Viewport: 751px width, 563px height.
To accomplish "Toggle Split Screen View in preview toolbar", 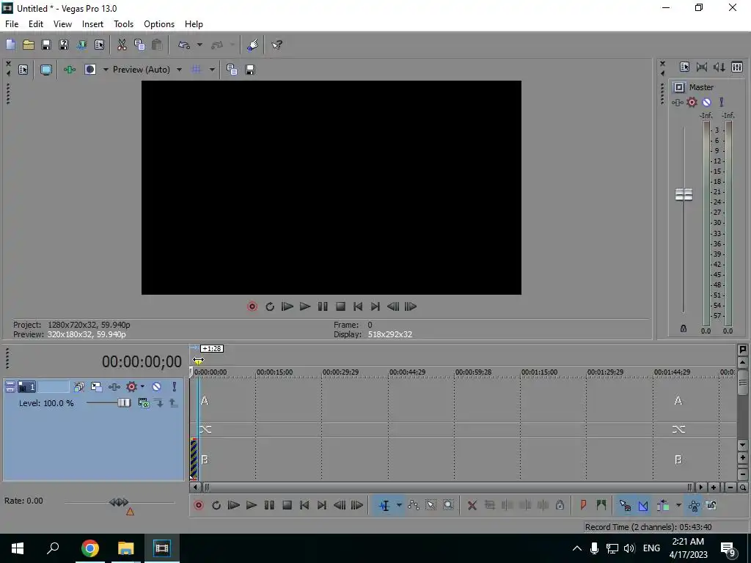I will click(x=90, y=70).
